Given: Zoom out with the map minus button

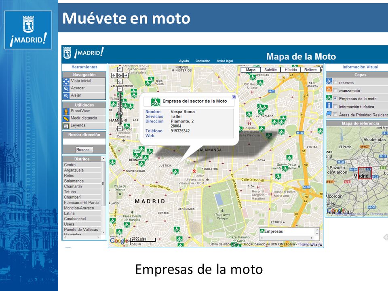Looking at the screenshot, I should point(120,129).
